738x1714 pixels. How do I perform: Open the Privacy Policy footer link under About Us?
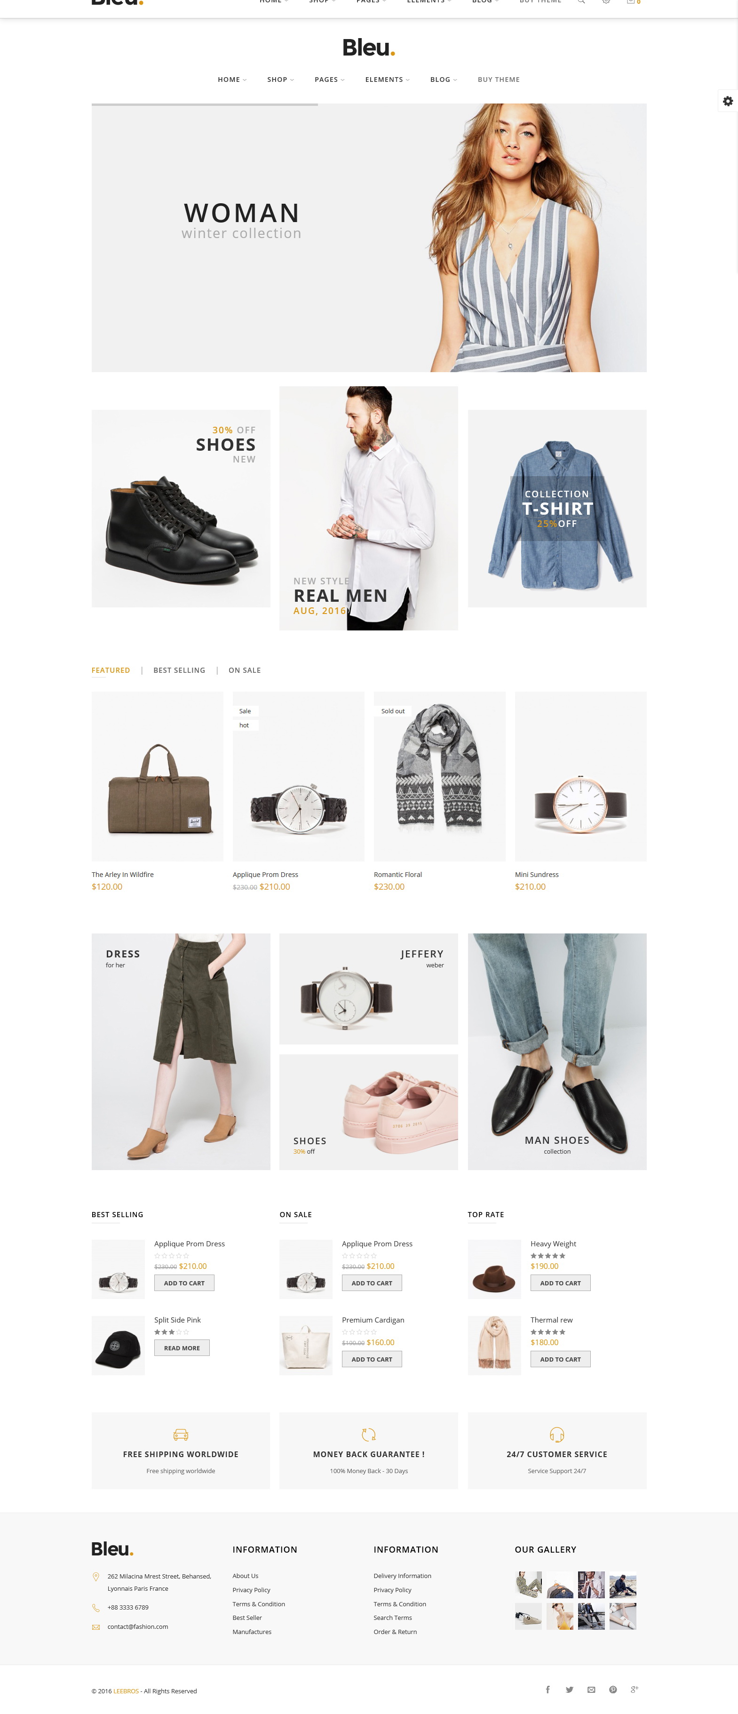coord(252,1590)
